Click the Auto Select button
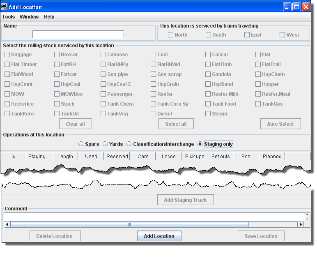The image size is (317, 263). [280, 124]
